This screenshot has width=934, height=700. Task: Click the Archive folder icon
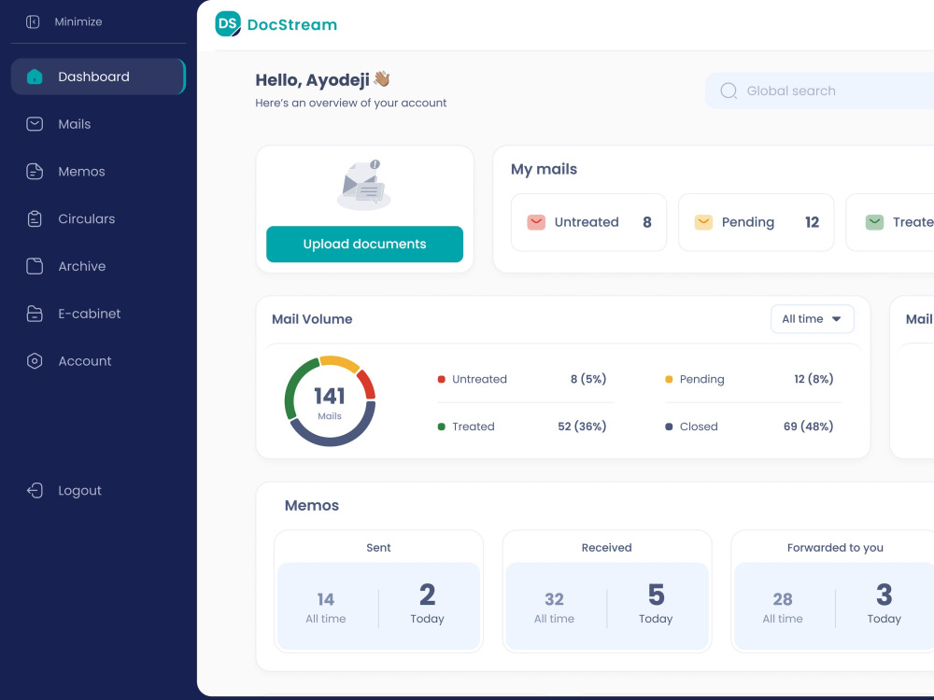[35, 266]
